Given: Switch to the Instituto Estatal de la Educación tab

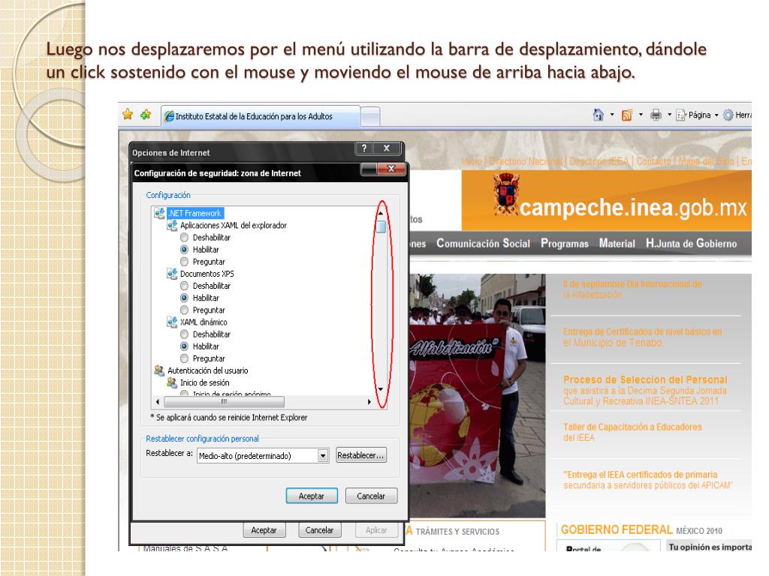Looking at the screenshot, I should [x=261, y=116].
